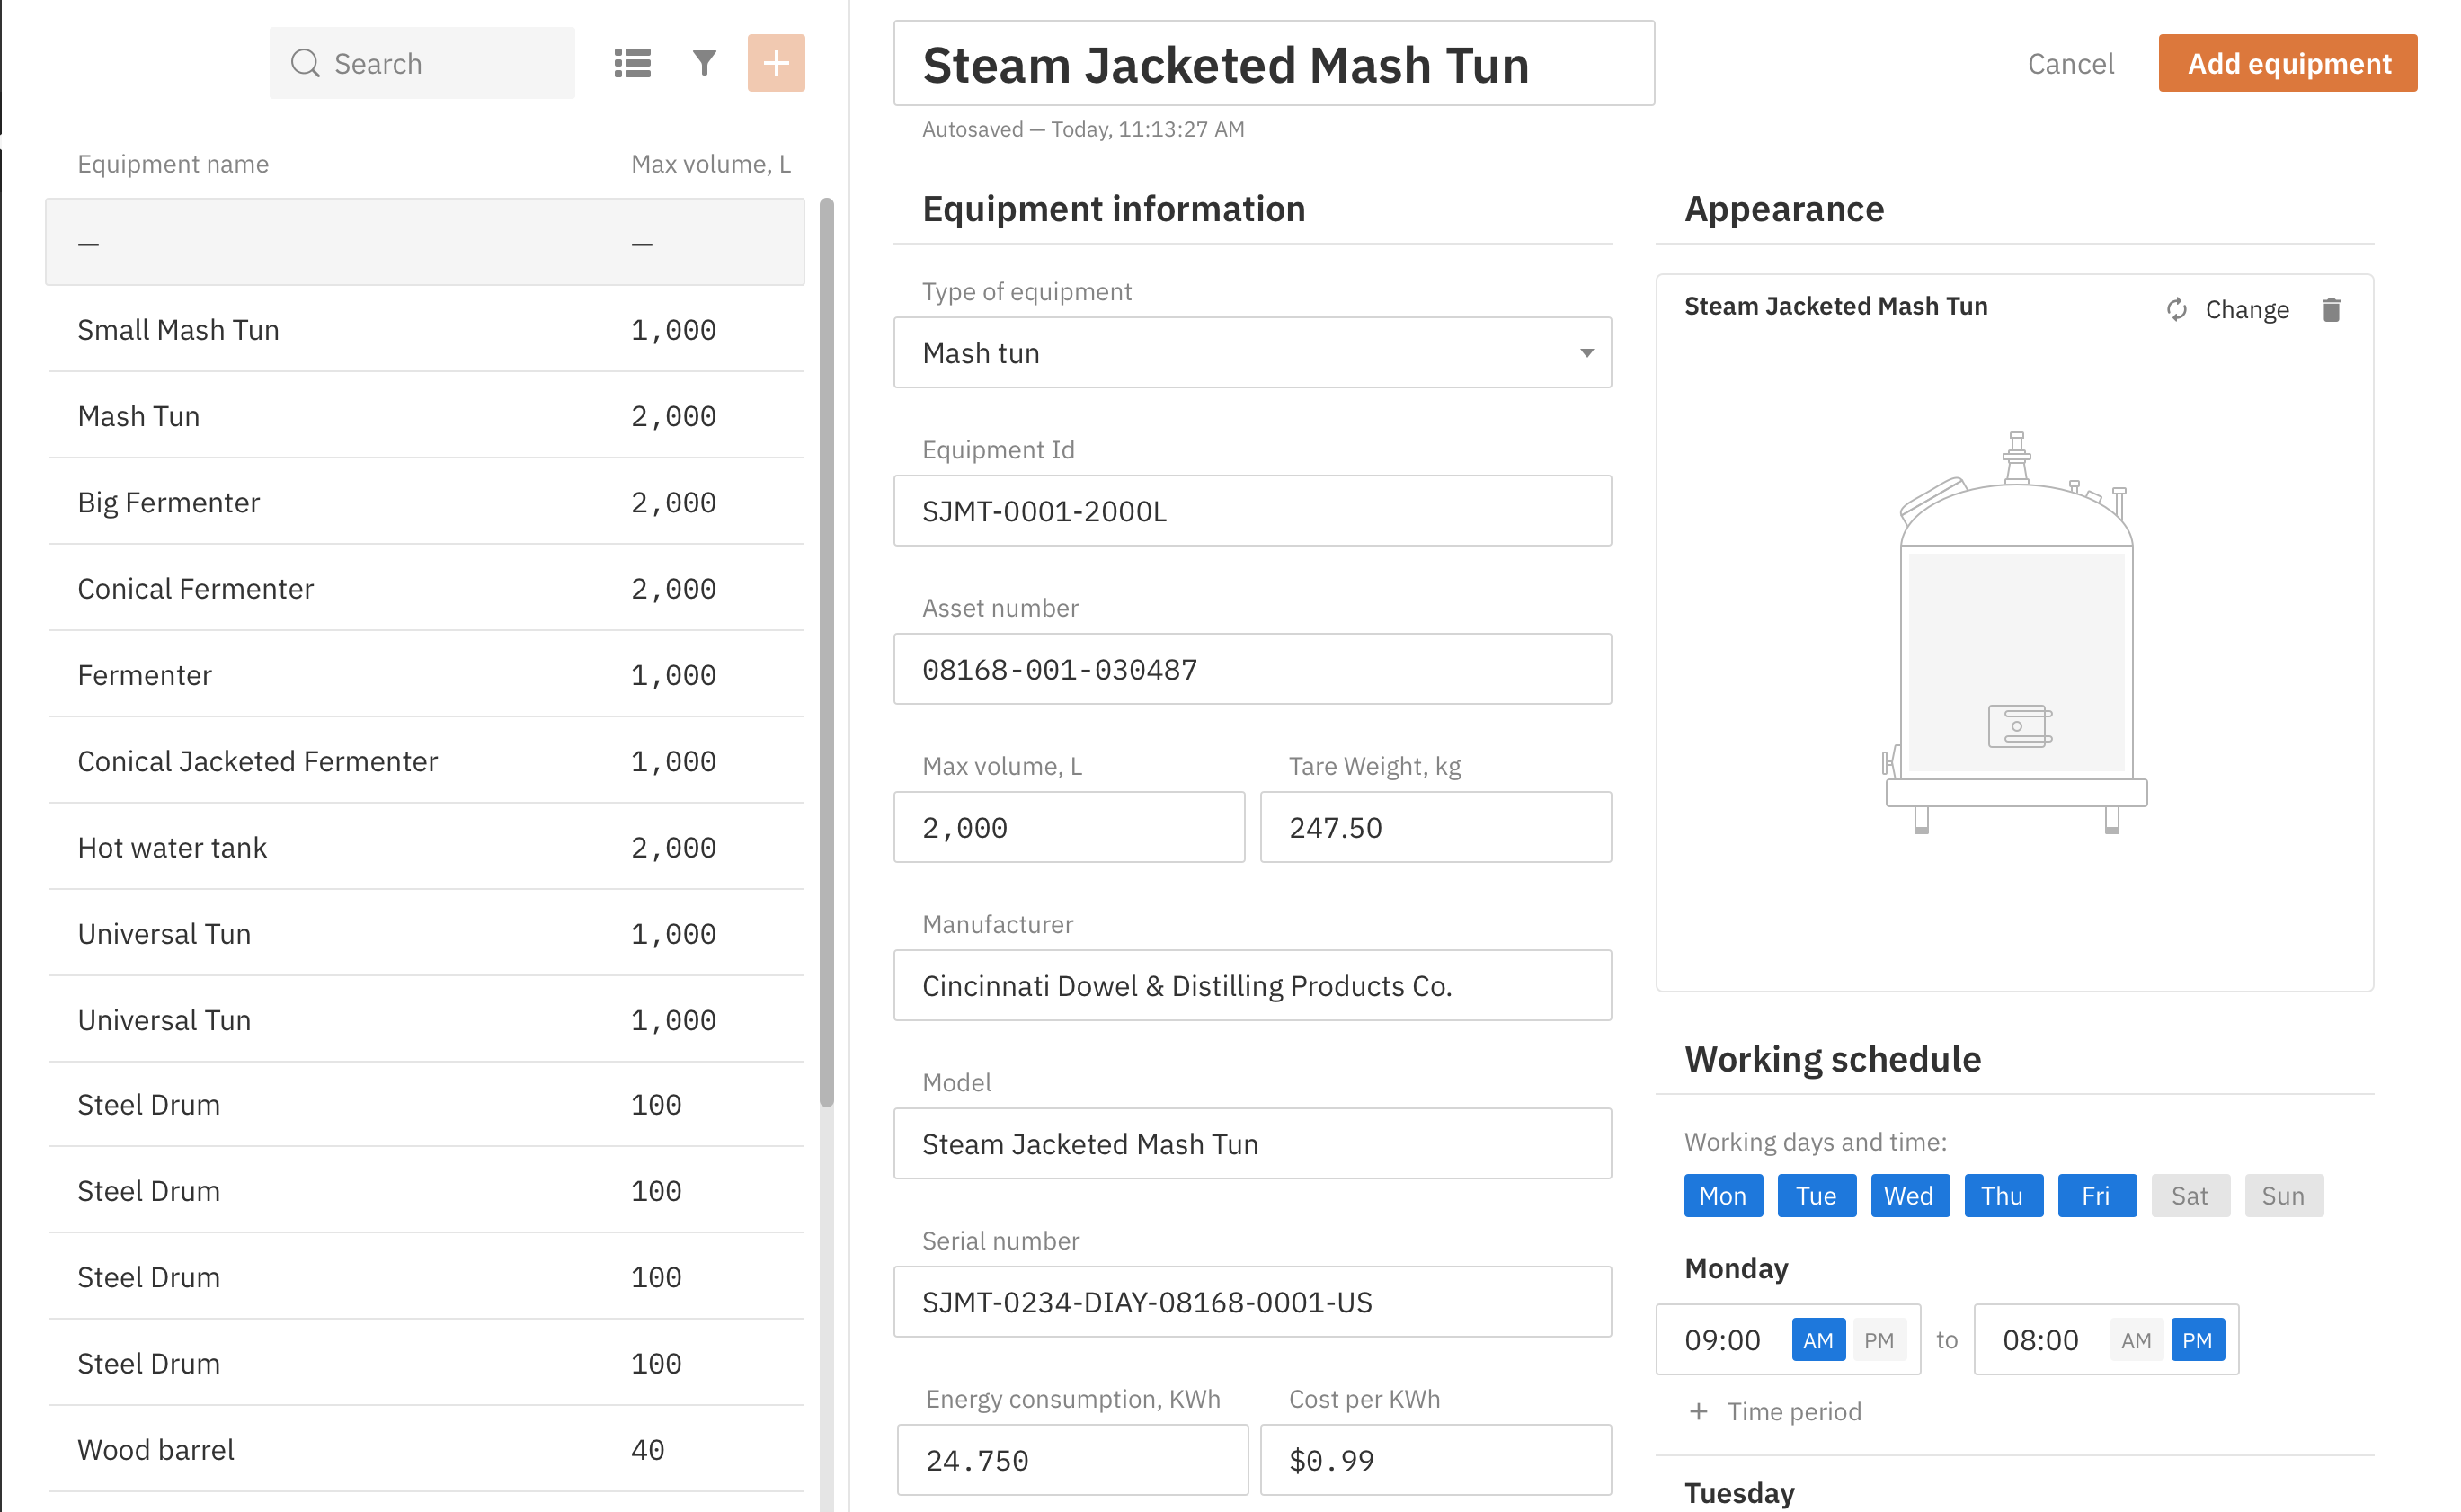Select PM for Monday end time
The width and height of the screenshot is (2461, 1512).
[2199, 1340]
